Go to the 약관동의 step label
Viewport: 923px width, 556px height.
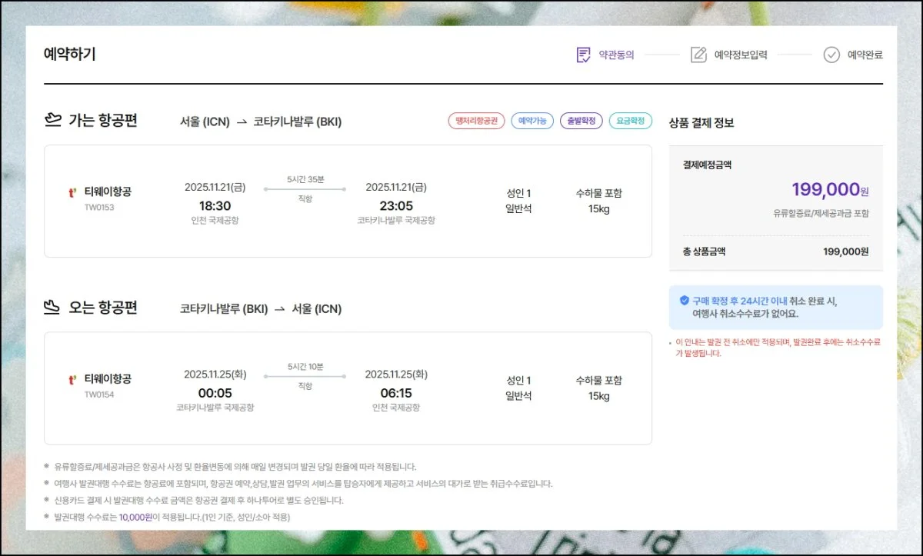click(616, 55)
